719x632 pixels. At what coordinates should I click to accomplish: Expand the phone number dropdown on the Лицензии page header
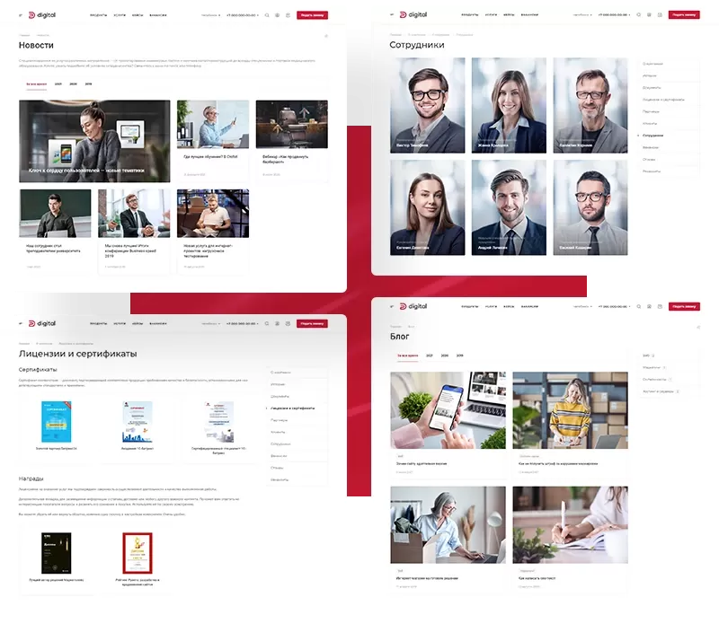240,323
